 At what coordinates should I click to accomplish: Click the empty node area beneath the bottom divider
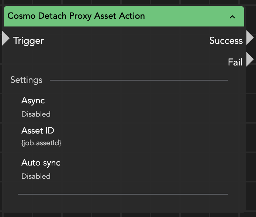tap(122, 203)
